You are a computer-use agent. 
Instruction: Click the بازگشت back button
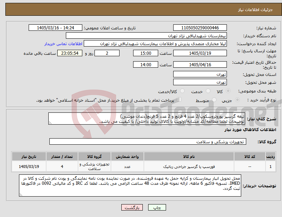tap(132, 207)
